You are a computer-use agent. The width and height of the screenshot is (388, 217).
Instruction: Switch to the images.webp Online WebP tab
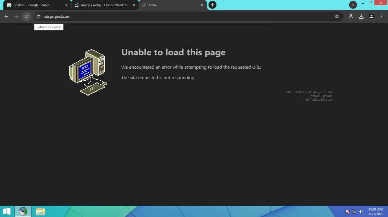click(x=105, y=5)
